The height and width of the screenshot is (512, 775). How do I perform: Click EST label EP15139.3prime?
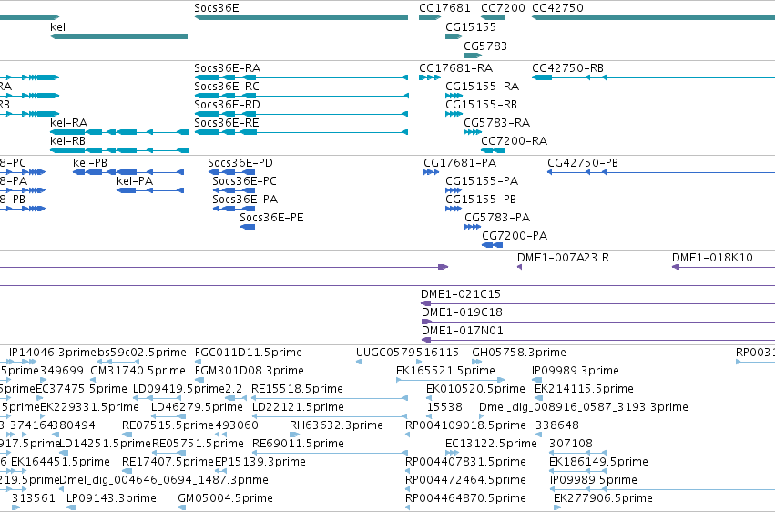pyautogui.click(x=260, y=462)
